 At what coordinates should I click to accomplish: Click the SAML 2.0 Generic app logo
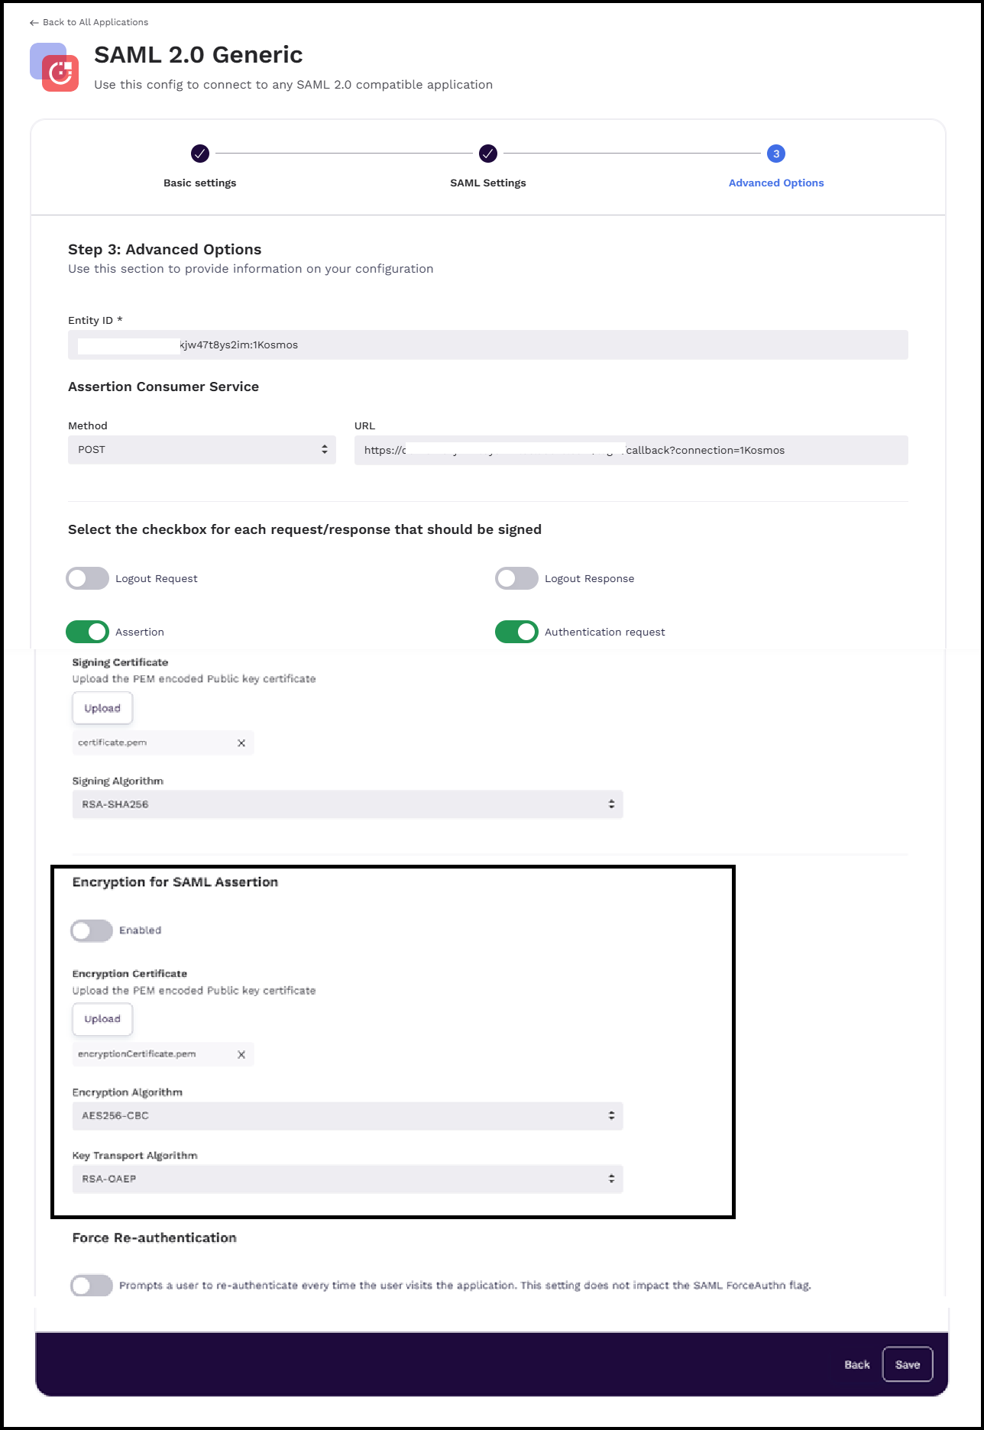(x=54, y=67)
